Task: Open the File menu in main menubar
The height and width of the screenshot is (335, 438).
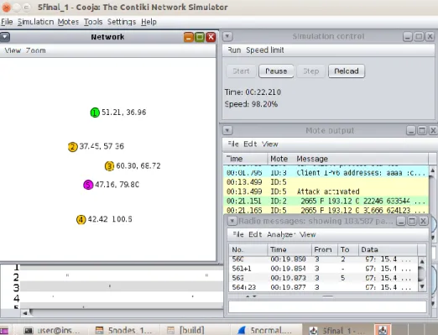Action: pyautogui.click(x=7, y=22)
